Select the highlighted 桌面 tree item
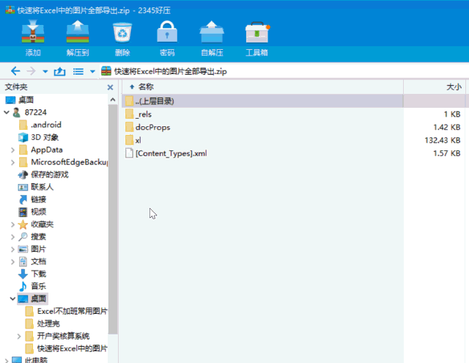 click(x=32, y=298)
